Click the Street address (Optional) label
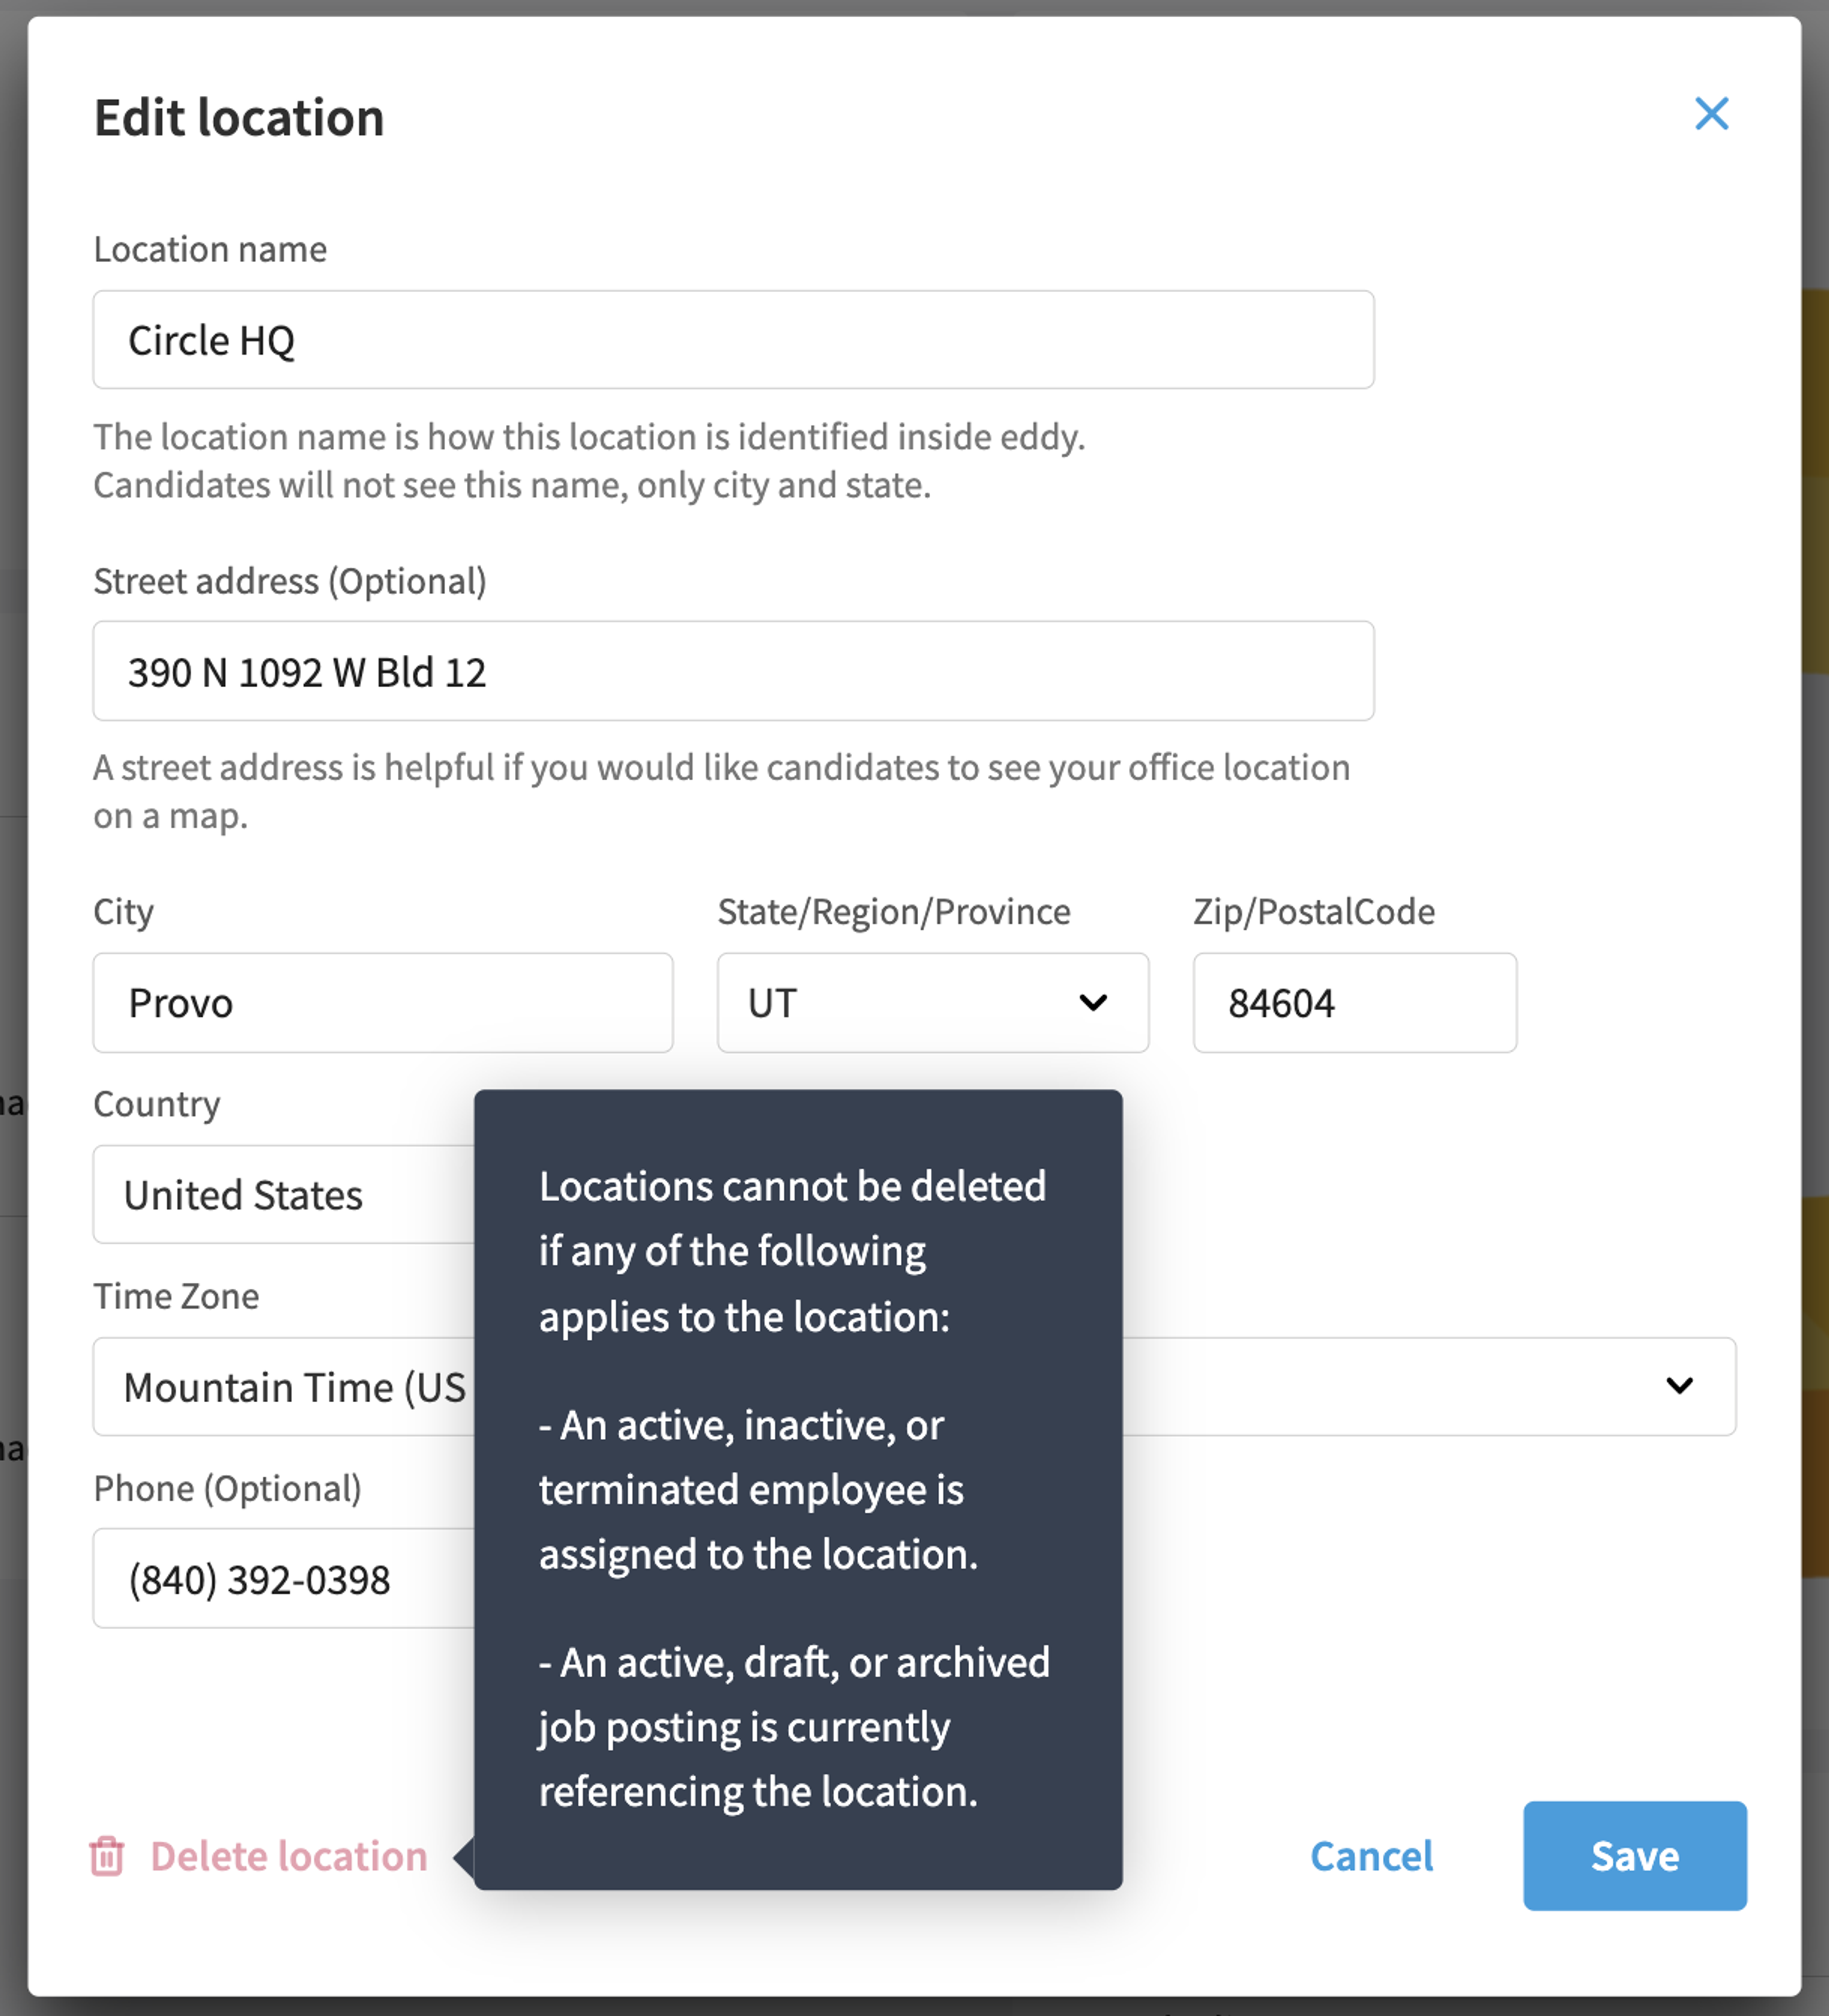The height and width of the screenshot is (2016, 1829). tap(290, 581)
